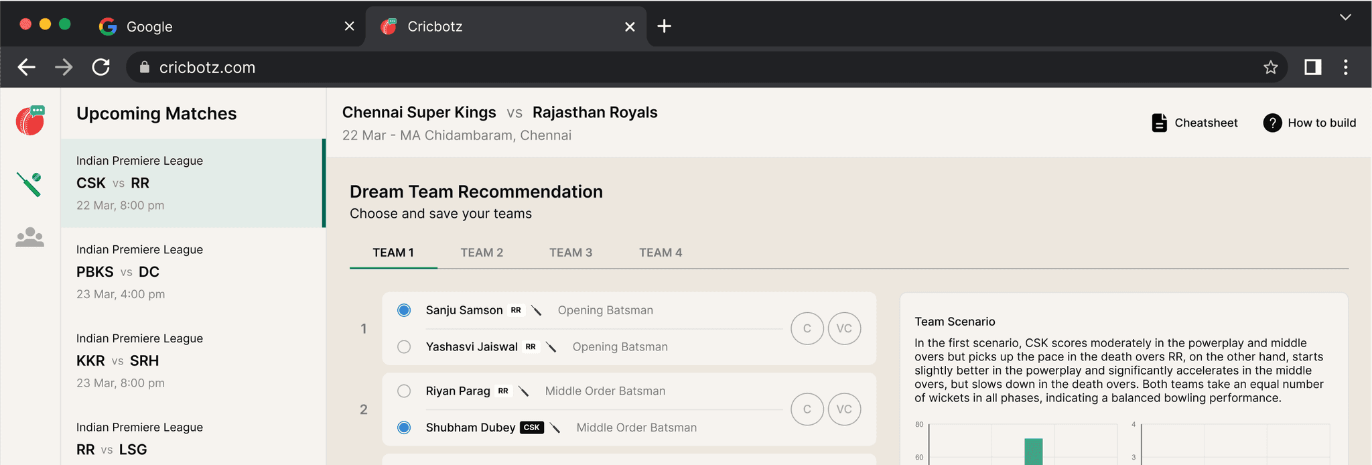Click the bat icon next to Shubham Dubey
The height and width of the screenshot is (465, 1372).
pyautogui.click(x=555, y=427)
